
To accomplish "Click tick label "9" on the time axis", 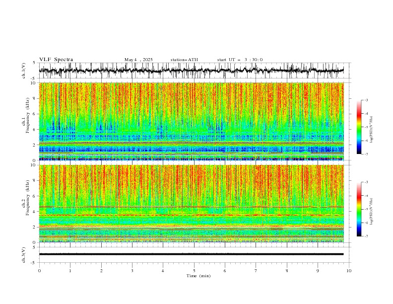I will (x=318, y=271).
